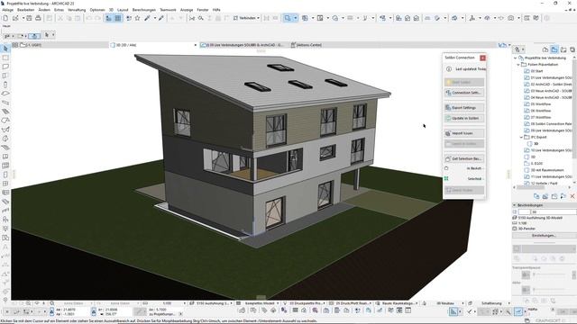This screenshot has width=577, height=324.
Task: Click the Save icon in toolbar
Action: coord(29,18)
